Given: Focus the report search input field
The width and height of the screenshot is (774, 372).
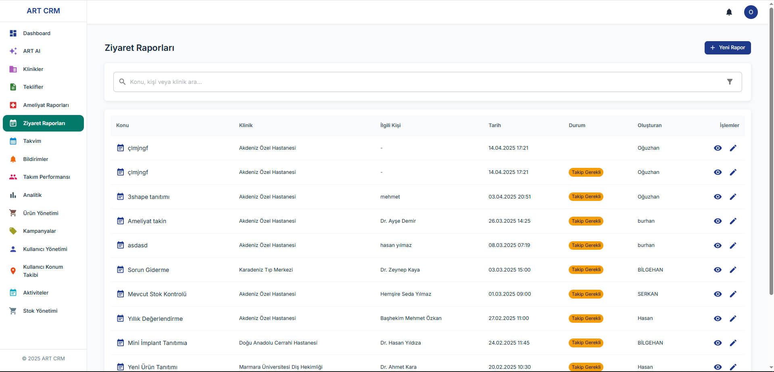Looking at the screenshot, I should [x=424, y=82].
